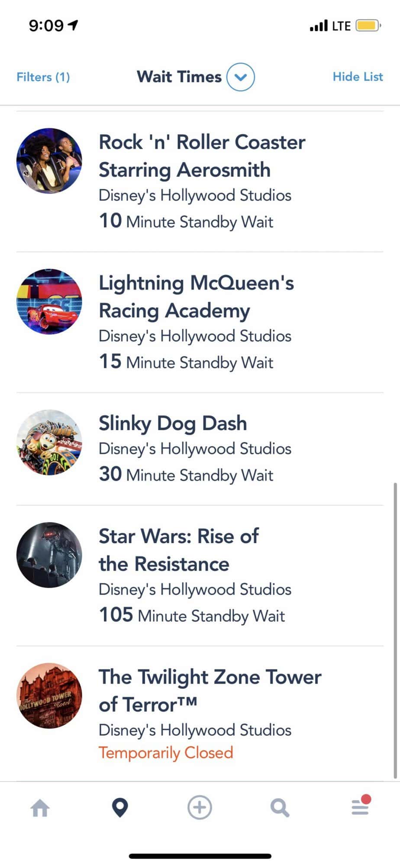Open the Wait Times title selector
Screen dimensions: 400x867
pos(179,77)
